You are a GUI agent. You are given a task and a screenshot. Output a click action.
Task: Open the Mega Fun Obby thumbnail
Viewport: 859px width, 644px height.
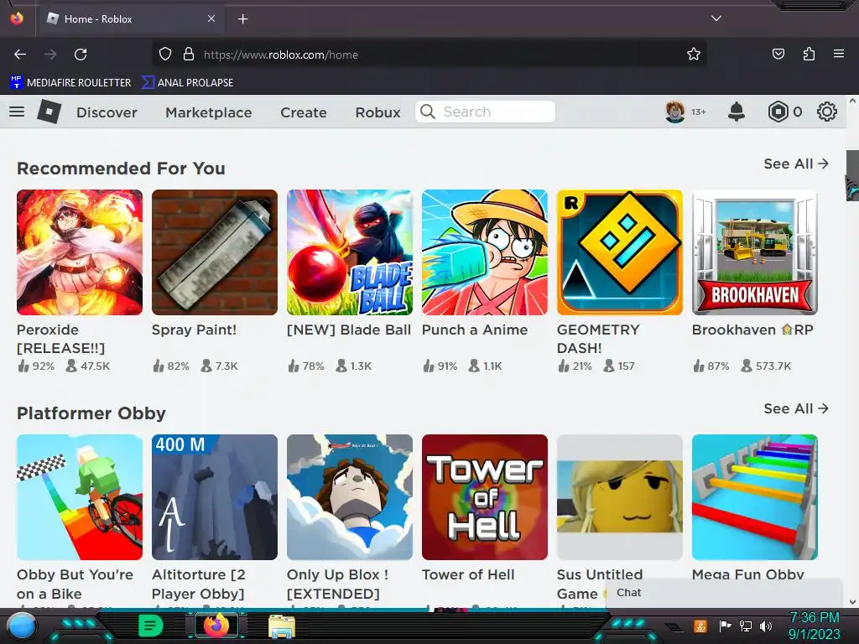click(x=755, y=497)
